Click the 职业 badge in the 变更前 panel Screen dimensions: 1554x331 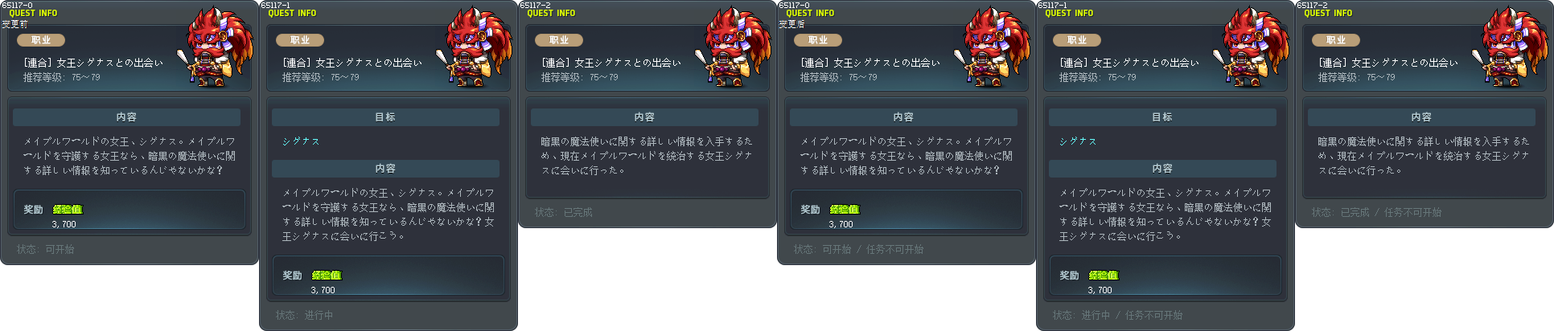click(x=41, y=40)
